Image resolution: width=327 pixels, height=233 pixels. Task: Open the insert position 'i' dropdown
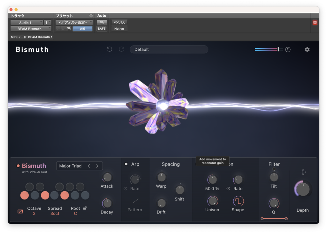(x=48, y=23)
